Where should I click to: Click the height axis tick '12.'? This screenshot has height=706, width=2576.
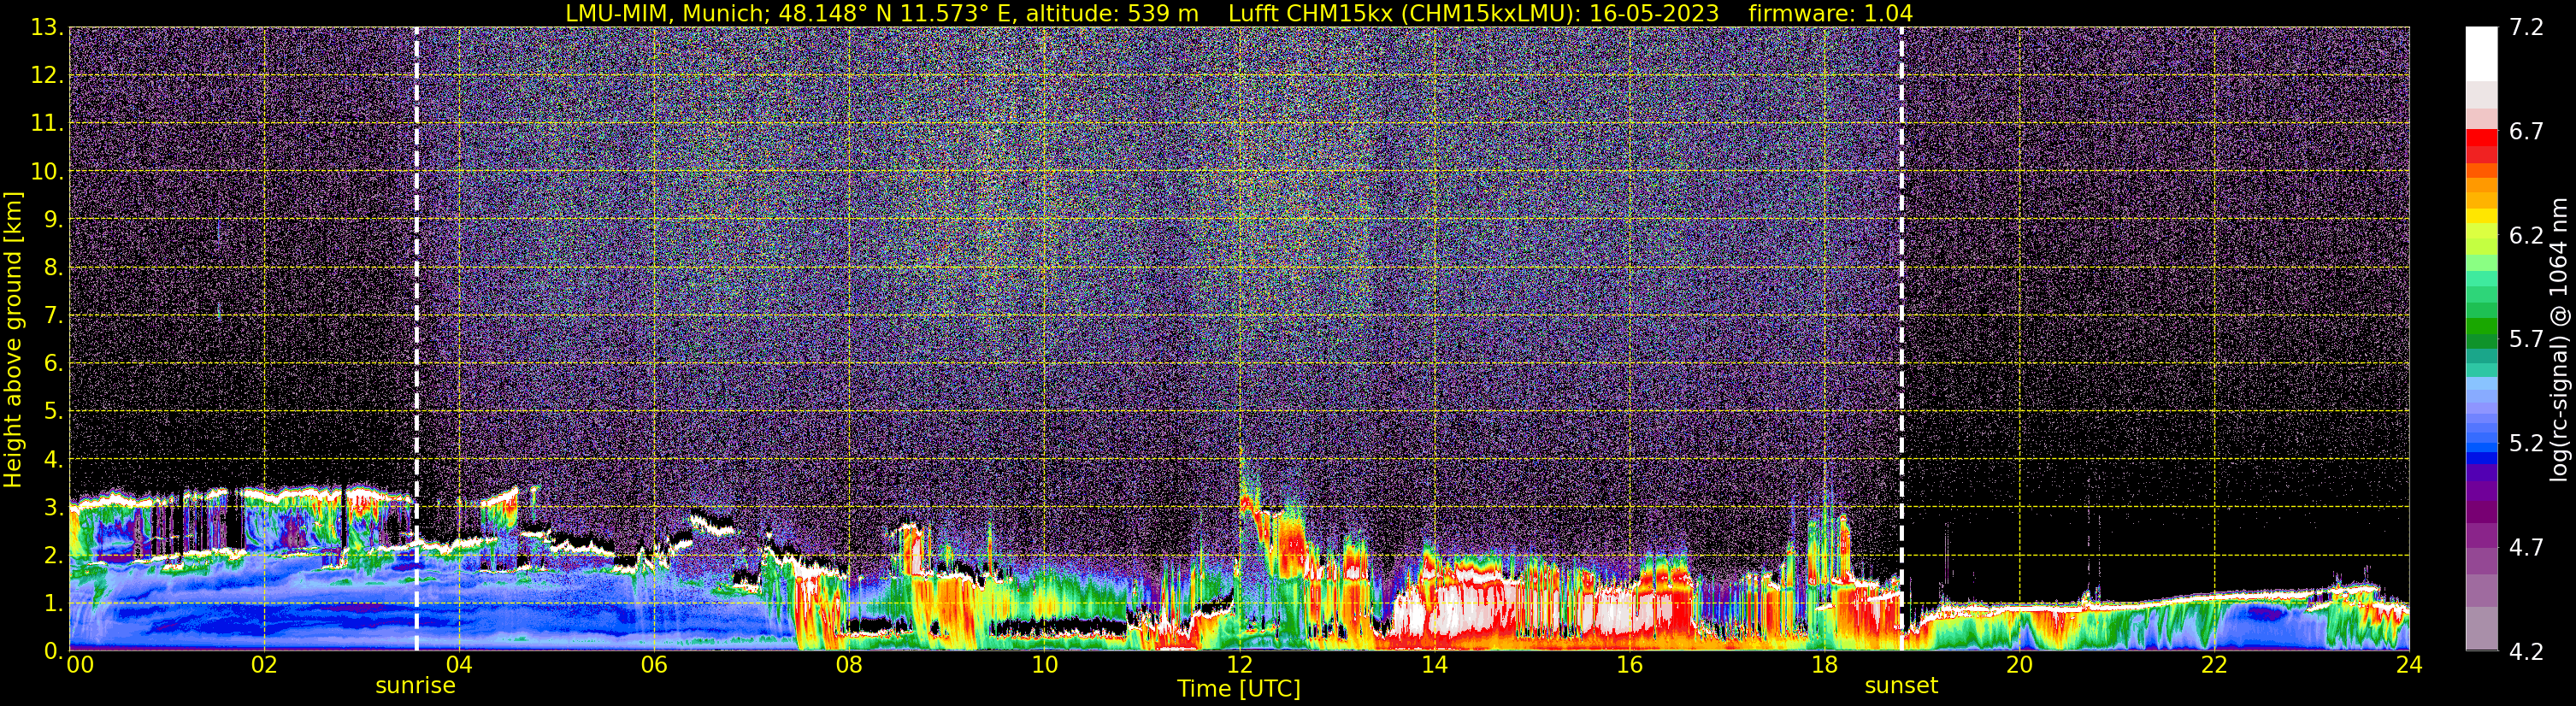click(46, 75)
